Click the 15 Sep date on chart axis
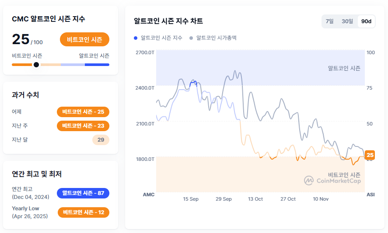This screenshot has height=233, width=388. [191, 199]
